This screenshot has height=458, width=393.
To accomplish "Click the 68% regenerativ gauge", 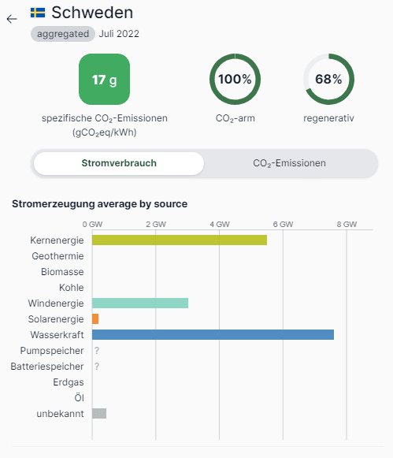I will [329, 79].
